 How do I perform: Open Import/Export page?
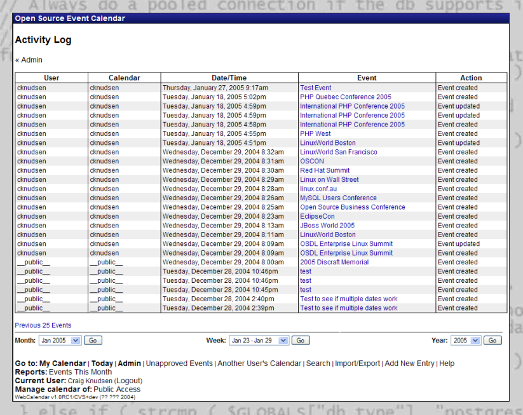[x=357, y=364]
